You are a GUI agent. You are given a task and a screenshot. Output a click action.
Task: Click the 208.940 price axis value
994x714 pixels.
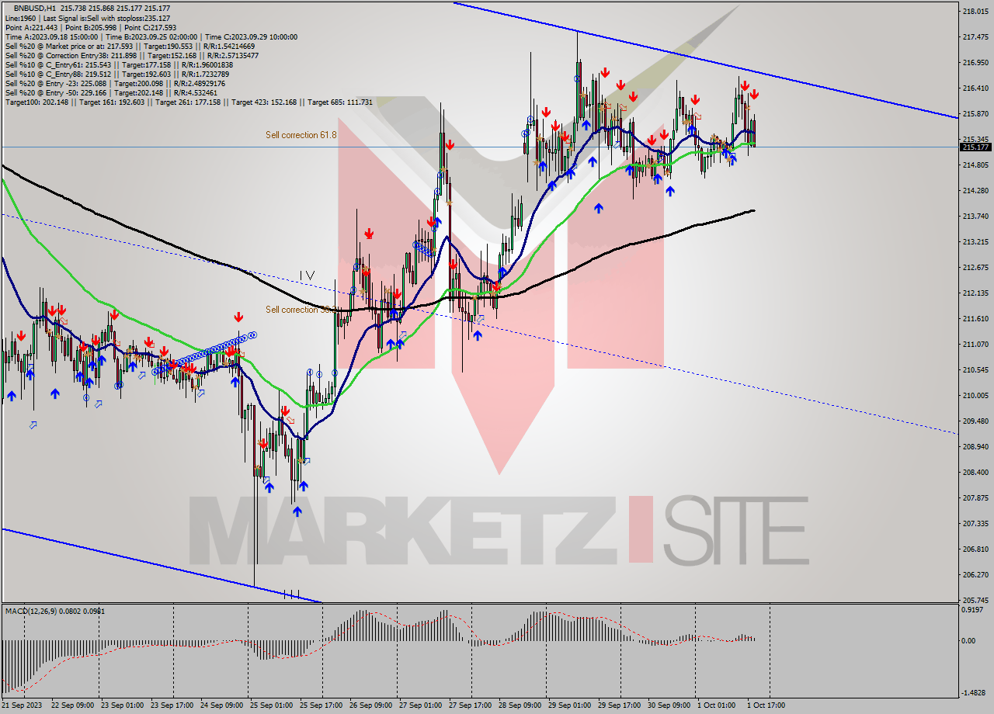click(x=975, y=447)
